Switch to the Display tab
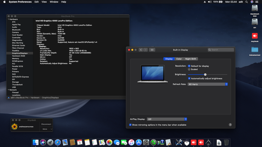This screenshot has width=262, height=147. pos(169,59)
